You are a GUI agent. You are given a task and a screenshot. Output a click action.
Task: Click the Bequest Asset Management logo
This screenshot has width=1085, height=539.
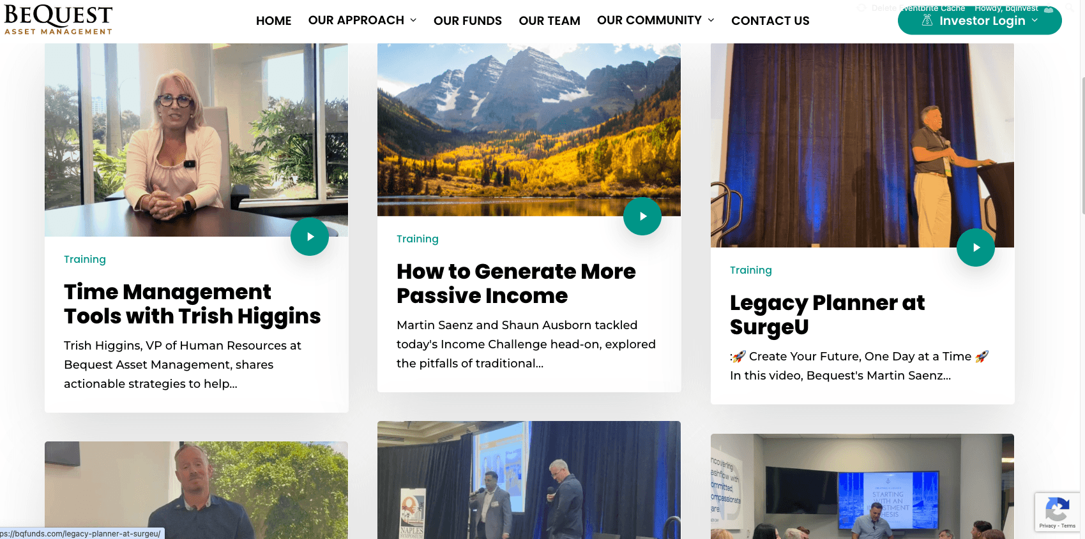tap(58, 20)
